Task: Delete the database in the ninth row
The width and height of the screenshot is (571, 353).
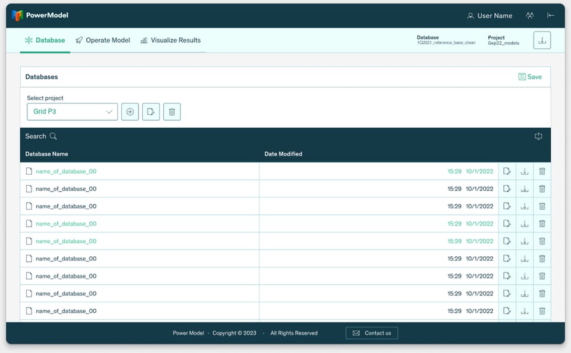Action: click(x=542, y=311)
